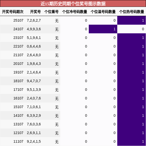Select the 开奖号码期次 column header
This screenshot has width=146, height=146.
[x=13, y=12]
